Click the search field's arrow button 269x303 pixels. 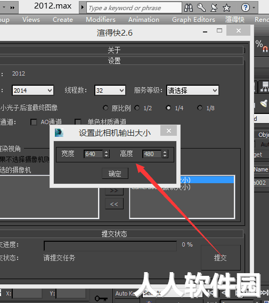point(83,7)
